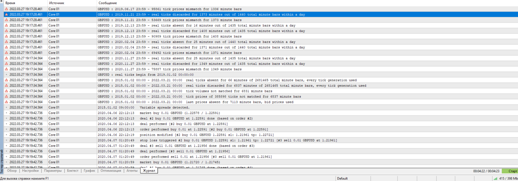The image size is (518, 181).
Task: Click warning icon beside 69492 tick prices mismatch
Action: coord(6,53)
